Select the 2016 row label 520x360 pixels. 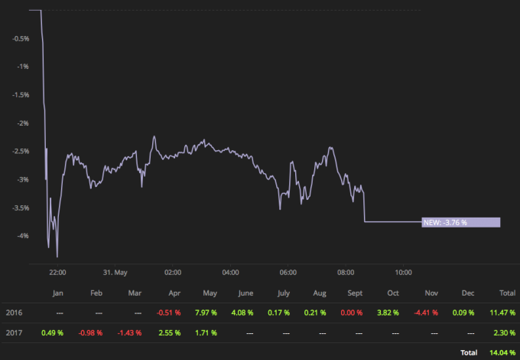pyautogui.click(x=14, y=313)
